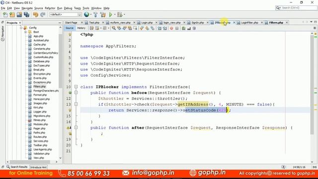Select Routes.php in the Projects tree
318x179 pixels.
point(40,137)
